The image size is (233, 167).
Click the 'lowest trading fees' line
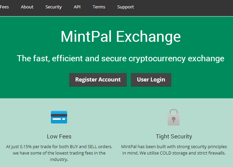click(59, 153)
